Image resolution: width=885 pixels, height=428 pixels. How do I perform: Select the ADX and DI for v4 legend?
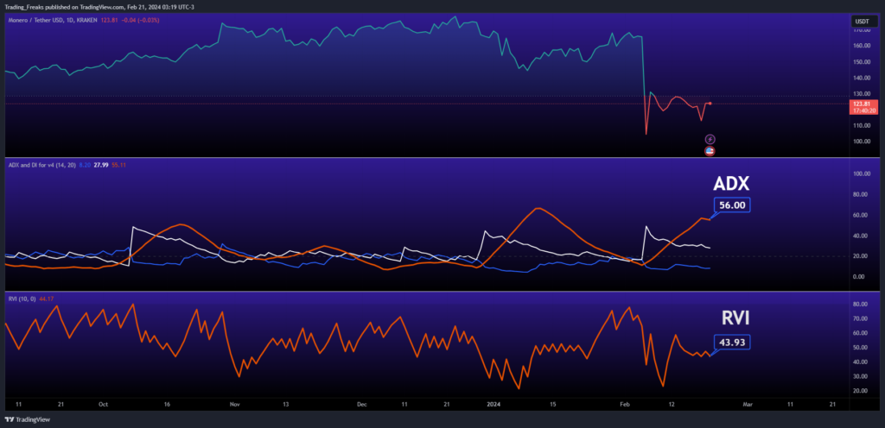[50, 163]
